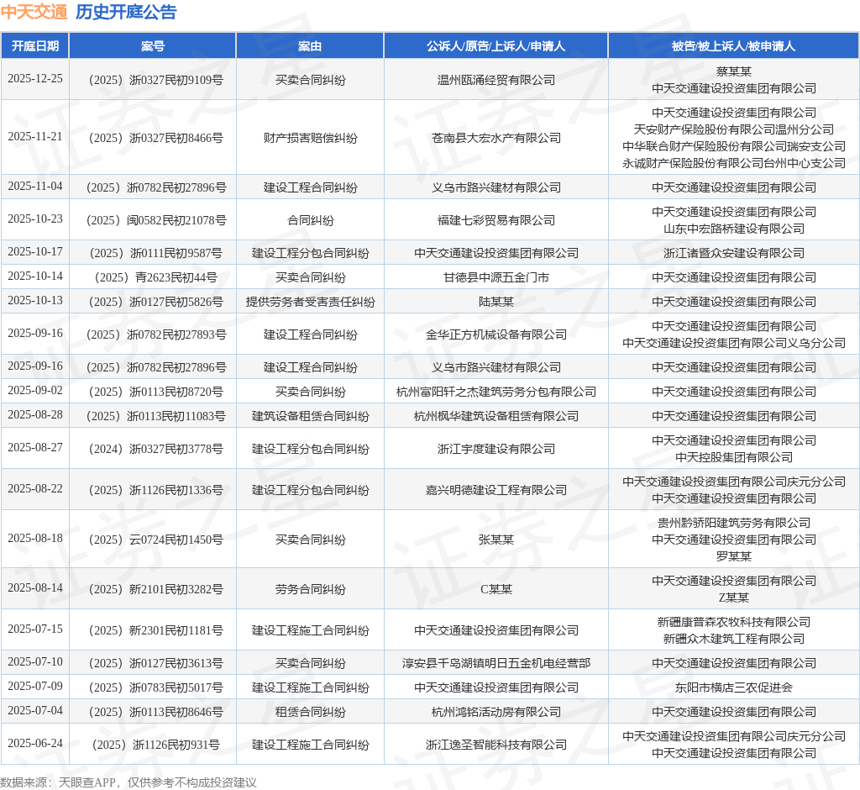Click defendant Z某某
Image resolution: width=860 pixels, height=790 pixels.
pyautogui.click(x=733, y=598)
